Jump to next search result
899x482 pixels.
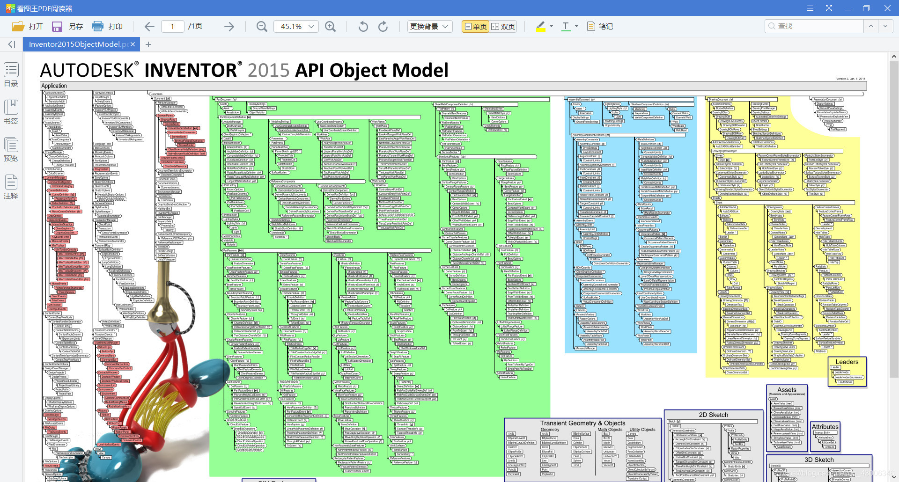point(885,26)
